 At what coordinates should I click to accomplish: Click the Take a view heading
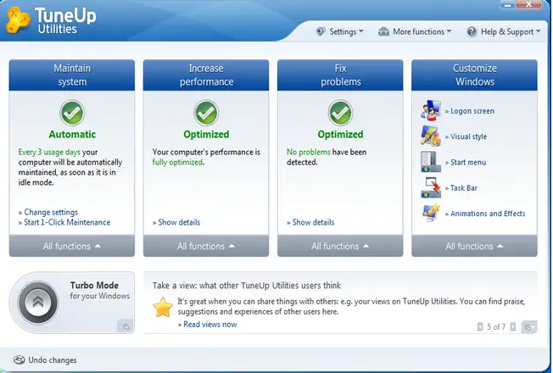pos(247,285)
